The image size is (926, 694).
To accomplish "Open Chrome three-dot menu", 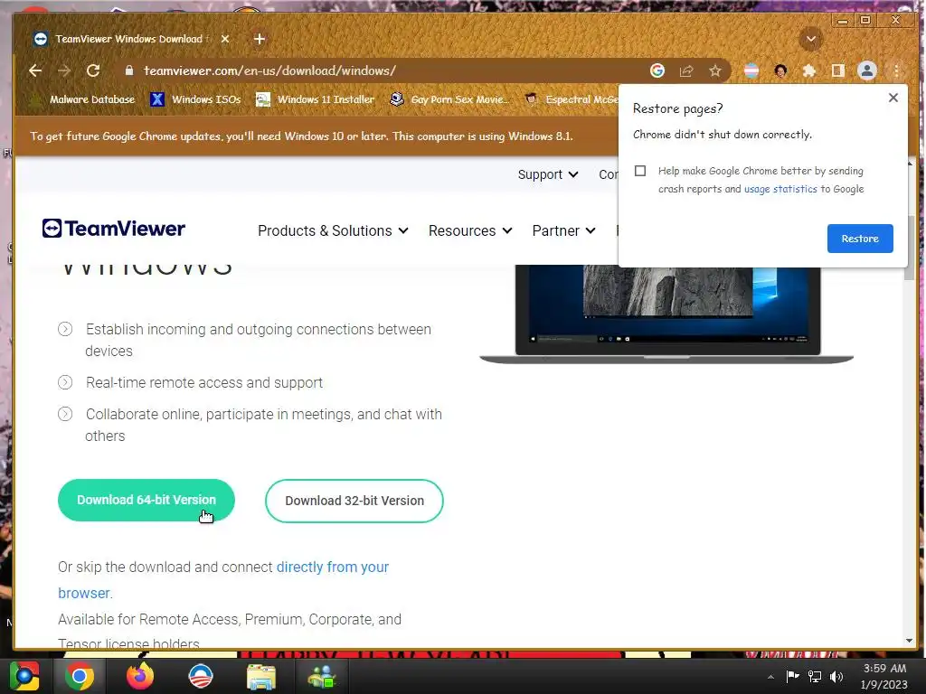I will click(896, 70).
